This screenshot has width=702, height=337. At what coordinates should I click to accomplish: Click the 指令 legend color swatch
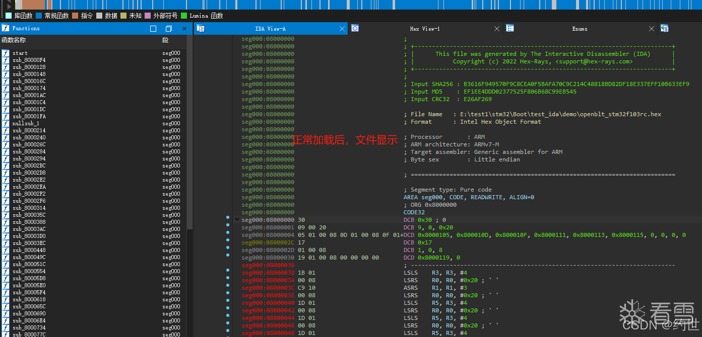click(x=75, y=16)
